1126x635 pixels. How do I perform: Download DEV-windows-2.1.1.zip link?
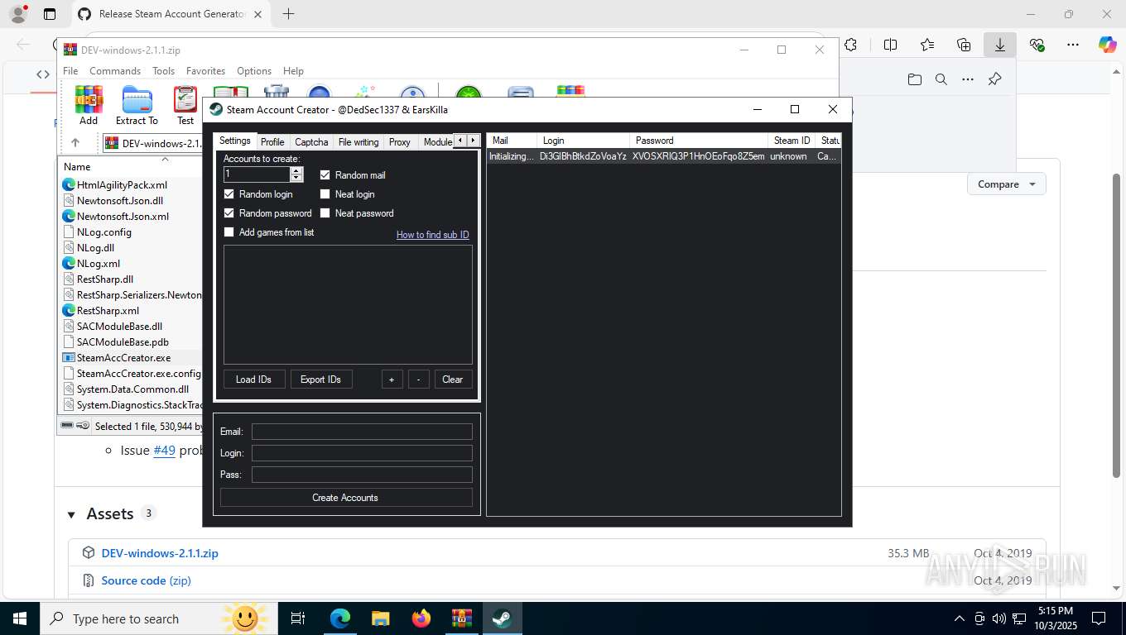click(160, 553)
